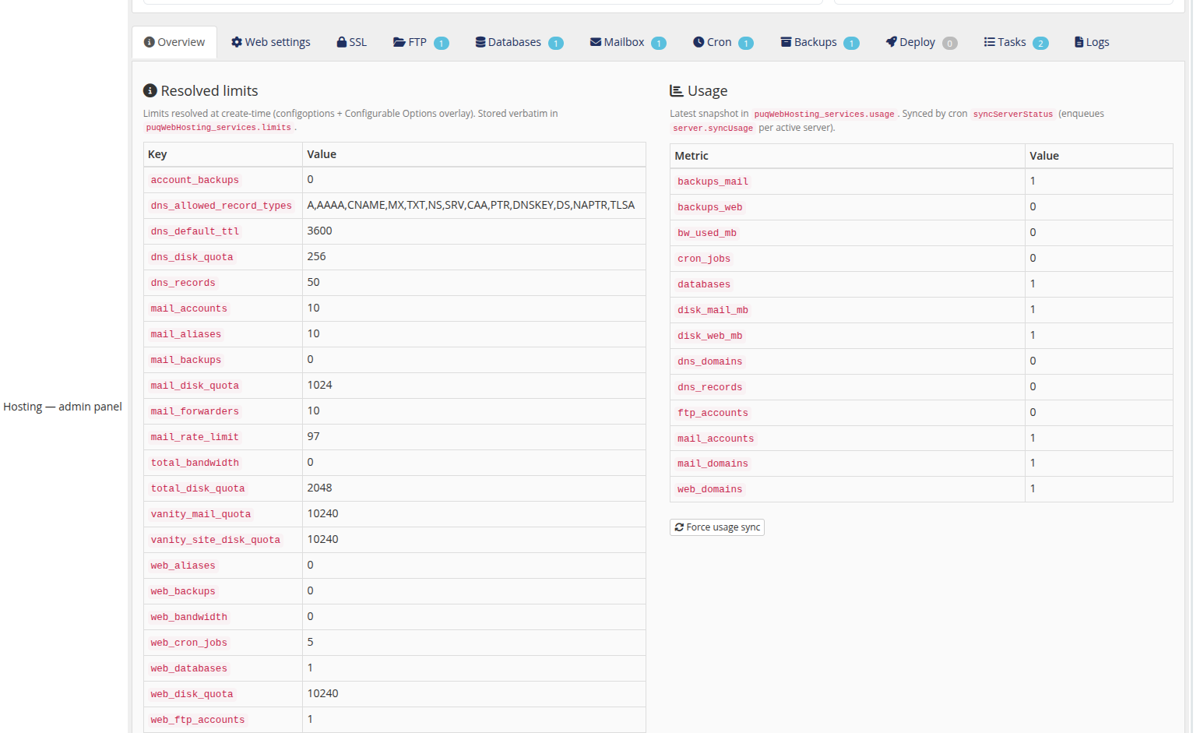Click the puqWebHosting_services.limits code label
1200x733 pixels.
(x=219, y=127)
